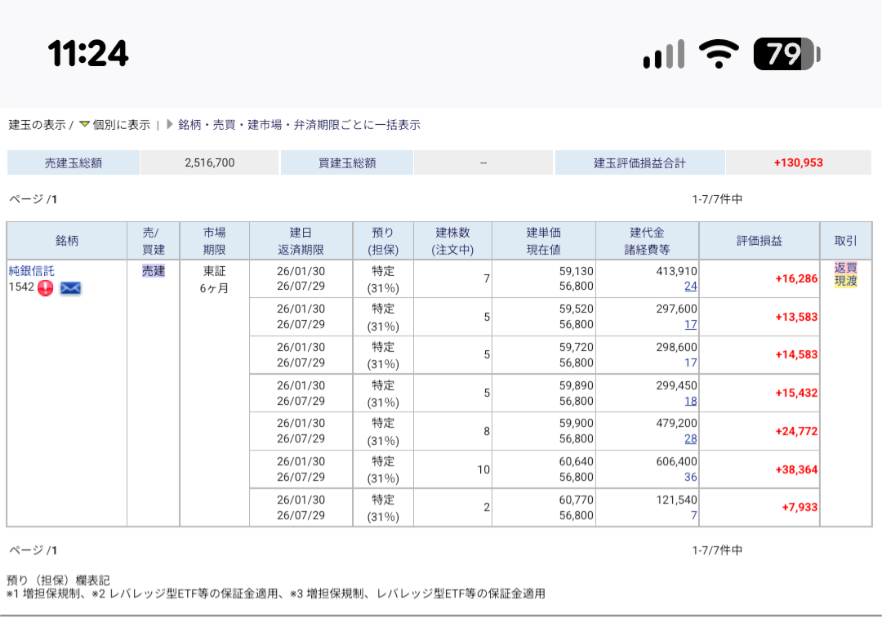Tap the cellular signal bars icon
The width and height of the screenshot is (882, 618).
(663, 55)
